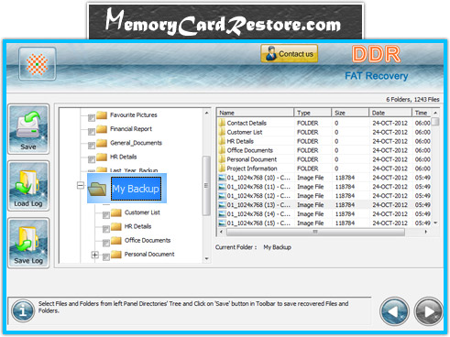Click file list scroll right arrow
450x337 pixels.
click(x=425, y=232)
